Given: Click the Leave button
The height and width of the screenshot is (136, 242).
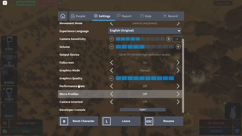Looking at the screenshot, I should pyautogui.click(x=121, y=121).
